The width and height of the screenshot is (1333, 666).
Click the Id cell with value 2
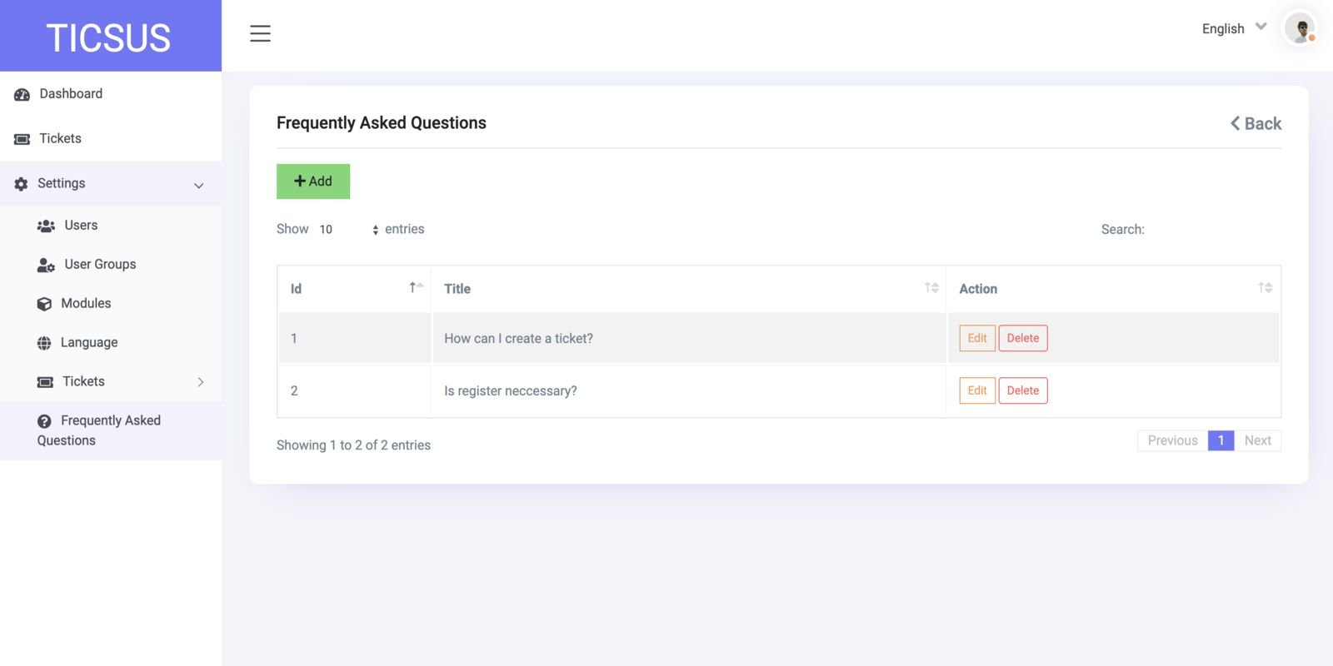point(354,391)
